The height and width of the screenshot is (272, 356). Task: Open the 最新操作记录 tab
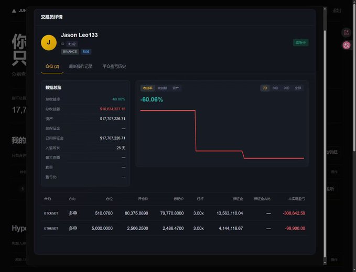click(x=81, y=66)
